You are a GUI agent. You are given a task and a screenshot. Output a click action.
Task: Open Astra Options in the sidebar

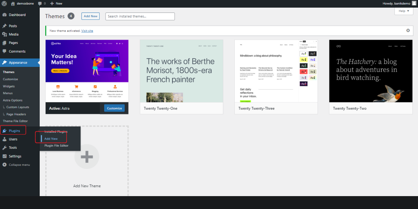(13, 100)
